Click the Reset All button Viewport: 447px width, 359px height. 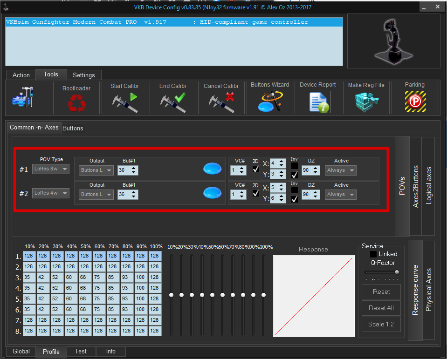click(381, 308)
